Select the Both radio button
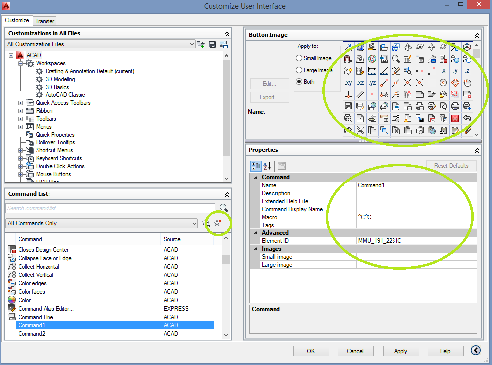Image resolution: width=492 pixels, height=365 pixels. click(299, 82)
